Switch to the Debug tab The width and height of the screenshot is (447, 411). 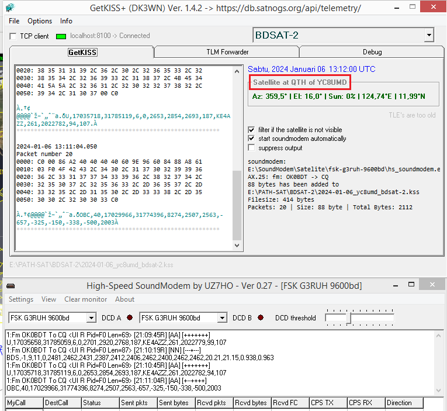372,52
